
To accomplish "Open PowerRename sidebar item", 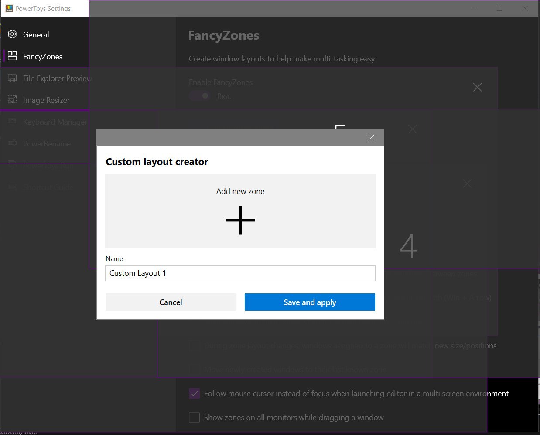I will point(47,143).
